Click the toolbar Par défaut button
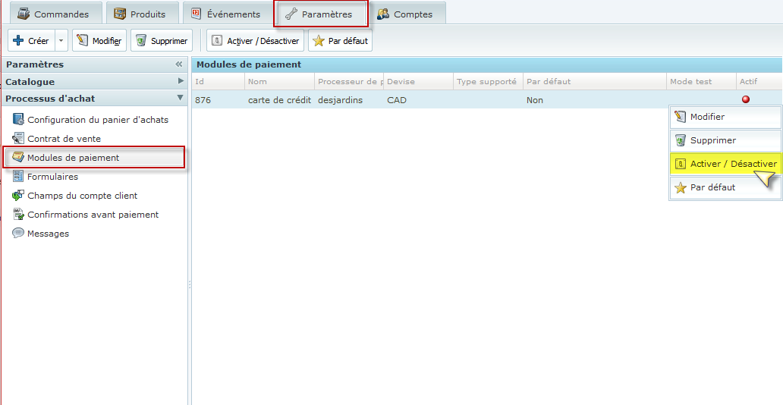The image size is (783, 405). pos(340,41)
